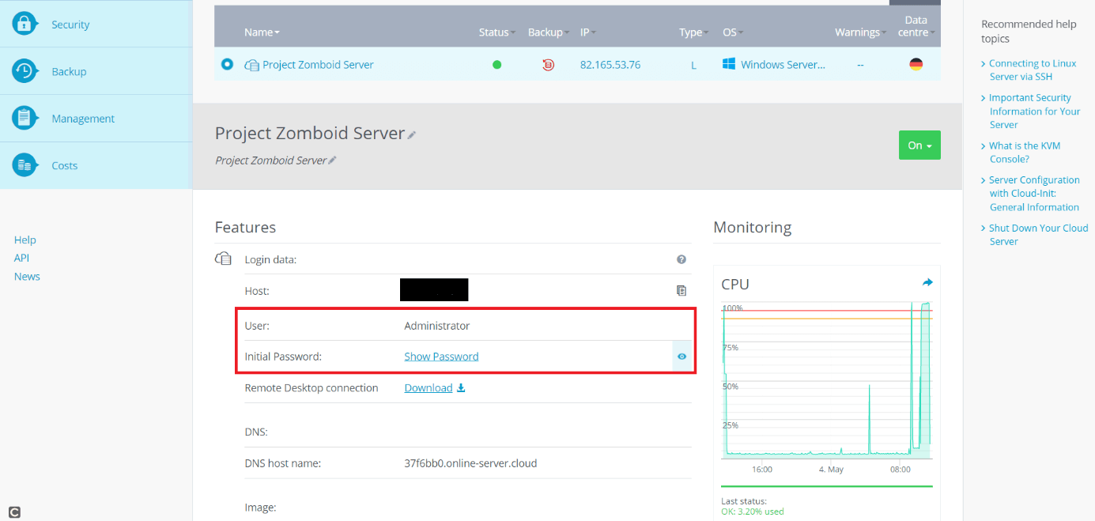The width and height of the screenshot is (1095, 521).
Task: Open the News link
Action: 27,276
